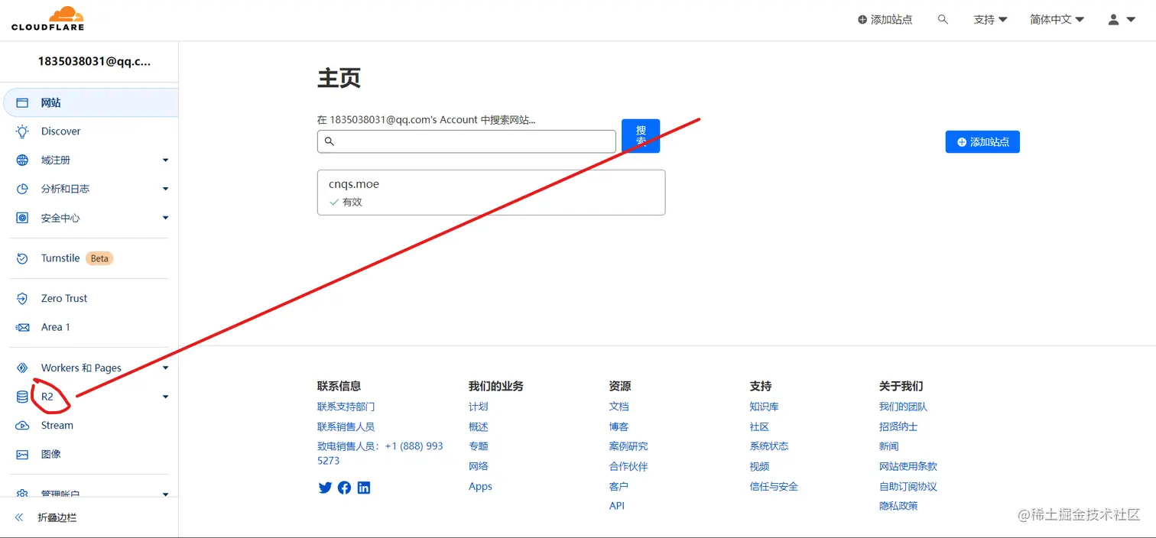Open Turnstile Beta in sidebar
1156x538 pixels.
pos(76,258)
